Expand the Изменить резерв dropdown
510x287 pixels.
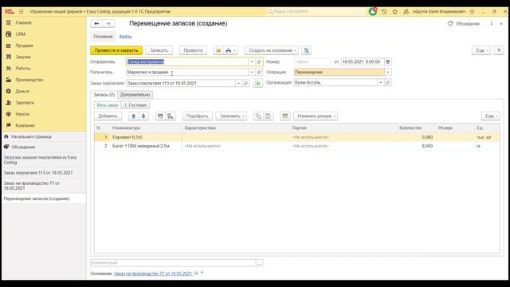coord(316,116)
